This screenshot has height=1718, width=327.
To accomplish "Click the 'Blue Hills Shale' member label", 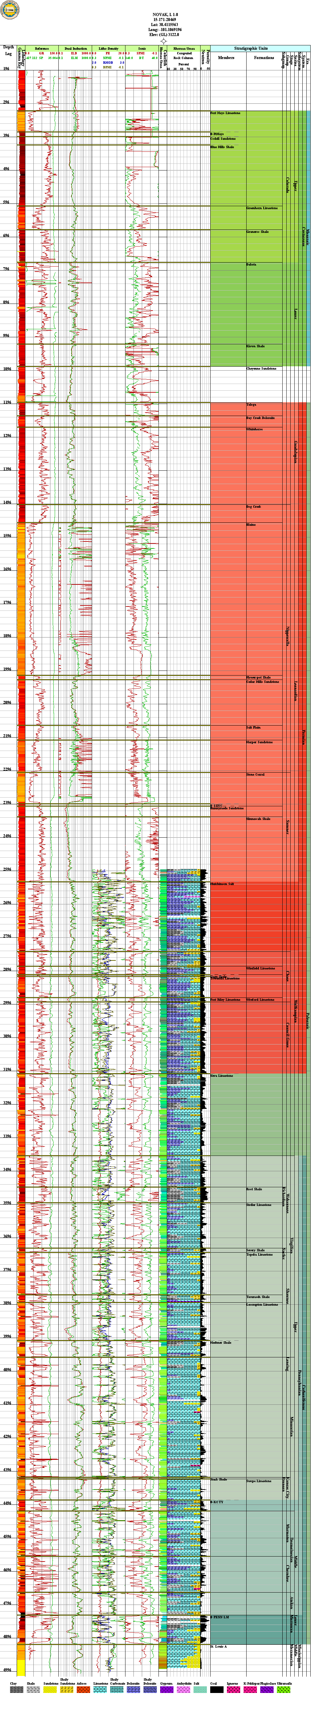I will click(x=222, y=147).
